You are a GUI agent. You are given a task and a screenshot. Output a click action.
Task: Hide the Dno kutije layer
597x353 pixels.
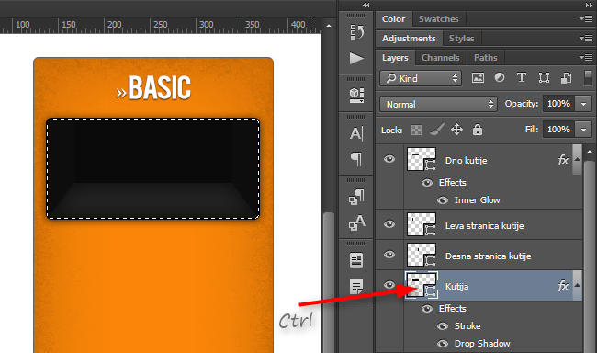point(389,159)
